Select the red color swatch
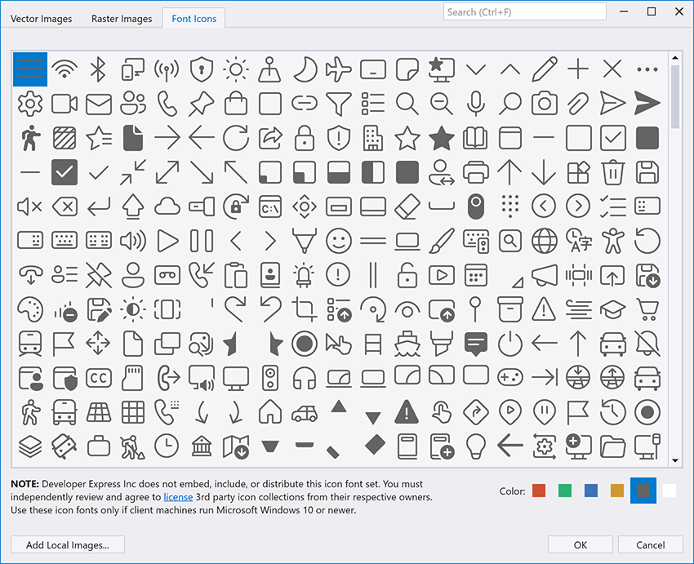The image size is (694, 564). tap(539, 491)
